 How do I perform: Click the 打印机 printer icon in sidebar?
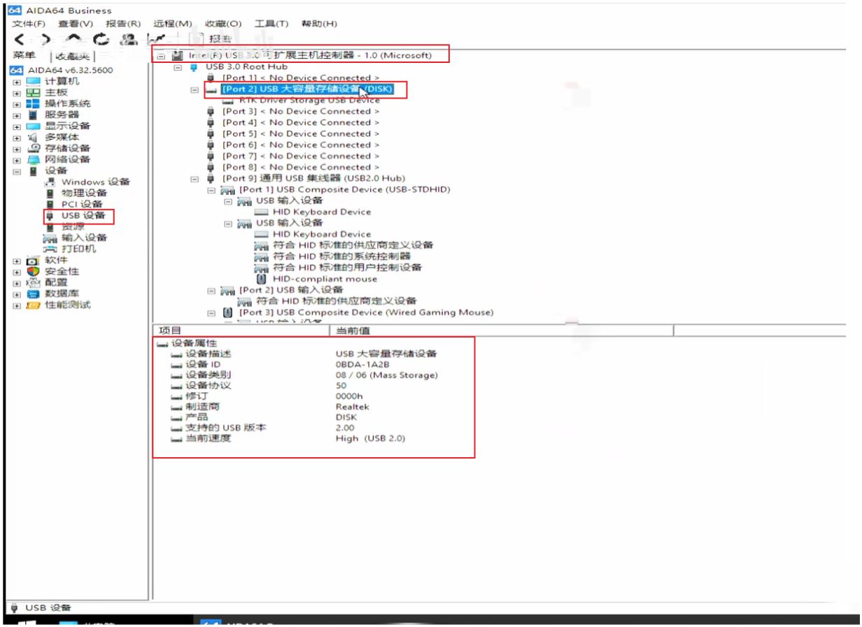[x=50, y=249]
